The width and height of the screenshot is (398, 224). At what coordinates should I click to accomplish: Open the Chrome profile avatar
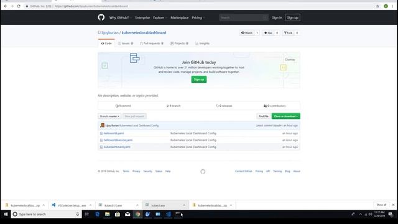click(x=386, y=6)
